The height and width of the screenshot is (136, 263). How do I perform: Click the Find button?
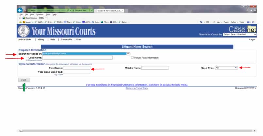coord(24,80)
